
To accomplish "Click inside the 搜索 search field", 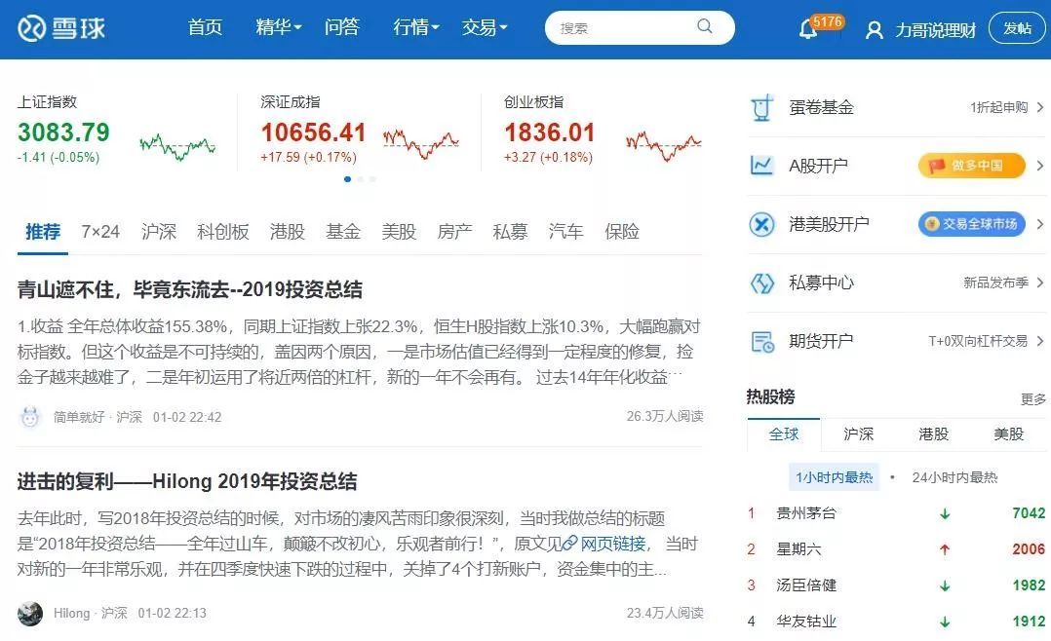I will [624, 28].
